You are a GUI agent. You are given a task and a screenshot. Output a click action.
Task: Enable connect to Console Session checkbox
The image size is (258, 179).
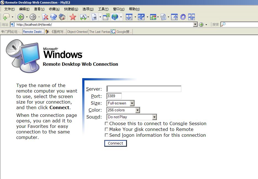pyautogui.click(x=107, y=124)
